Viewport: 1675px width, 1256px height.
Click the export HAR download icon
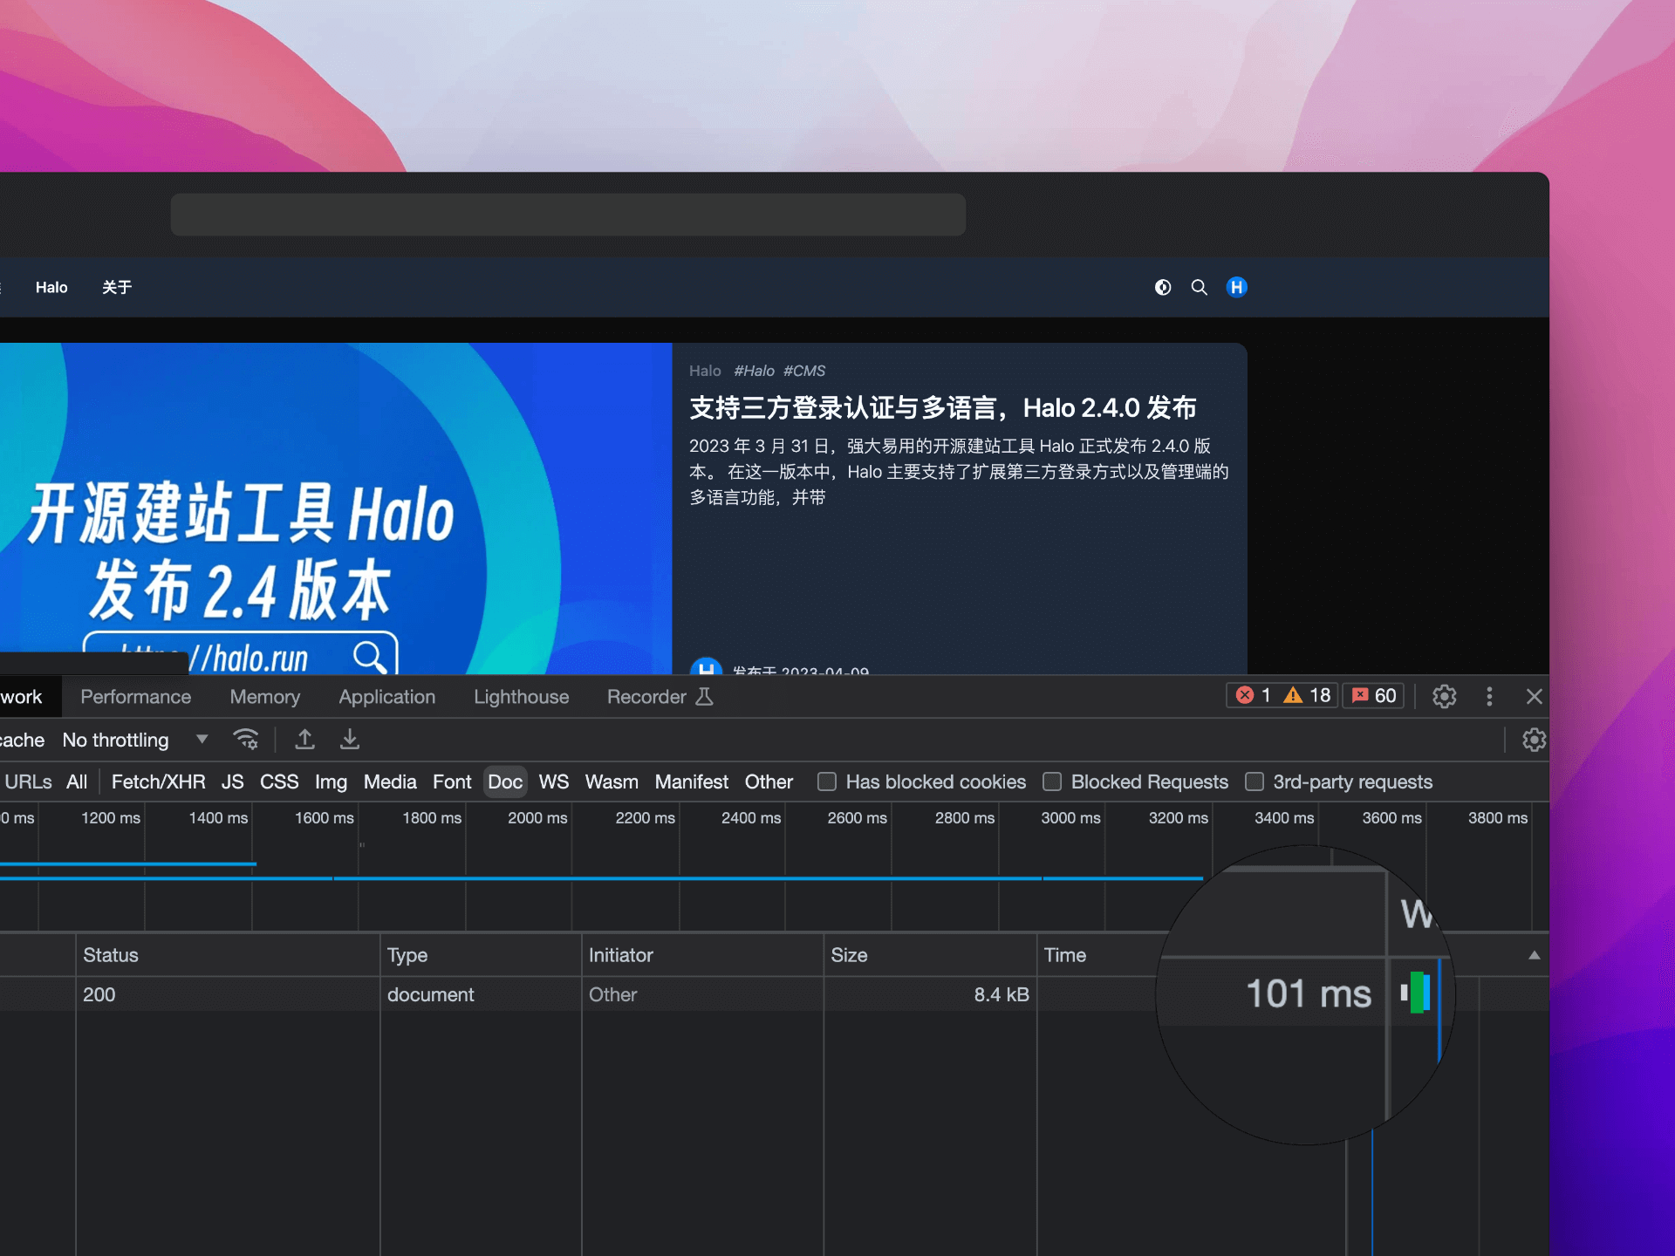click(350, 740)
